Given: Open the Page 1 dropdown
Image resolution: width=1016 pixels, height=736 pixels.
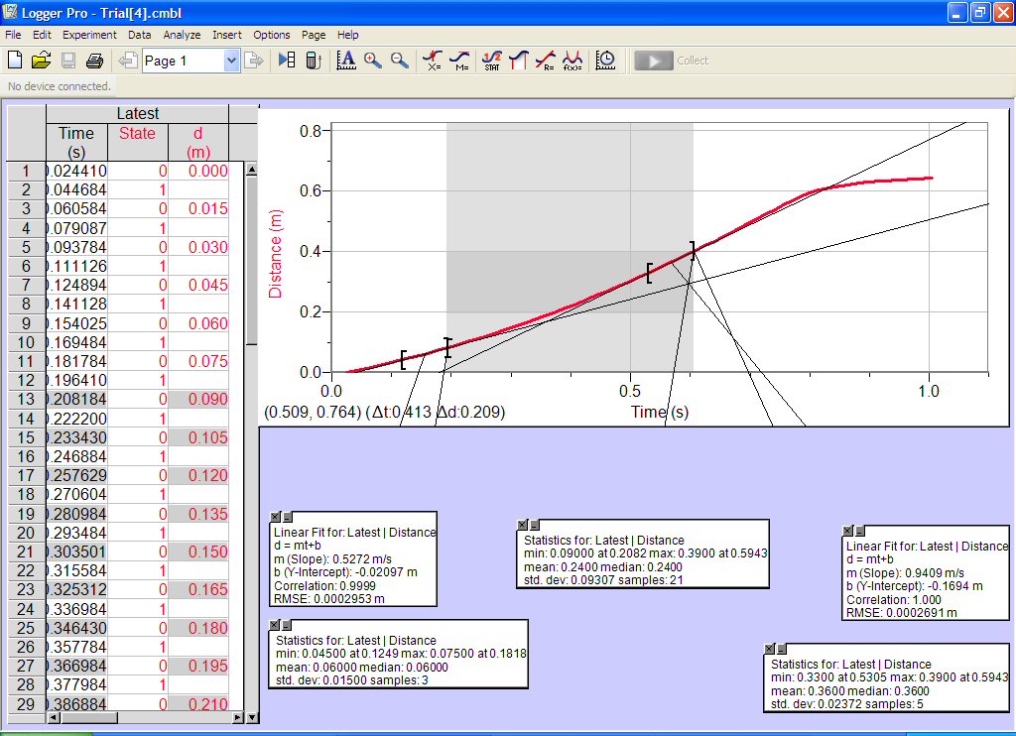Looking at the screenshot, I should pyautogui.click(x=231, y=61).
